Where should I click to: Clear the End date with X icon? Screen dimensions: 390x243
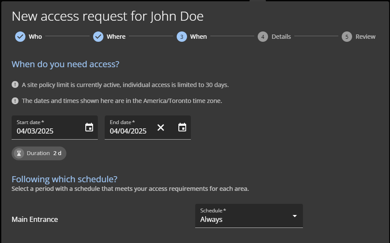pyautogui.click(x=161, y=128)
